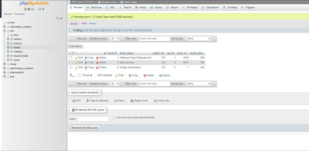This screenshot has width=309, height=151.
Task: Tick the Check all checkbox
Action: coord(79,75)
